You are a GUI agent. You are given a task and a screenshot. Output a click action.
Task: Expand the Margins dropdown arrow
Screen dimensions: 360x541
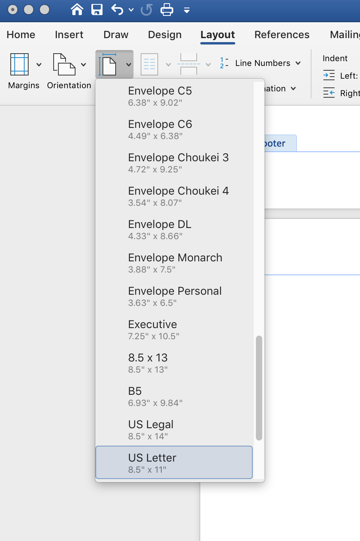tap(39, 64)
